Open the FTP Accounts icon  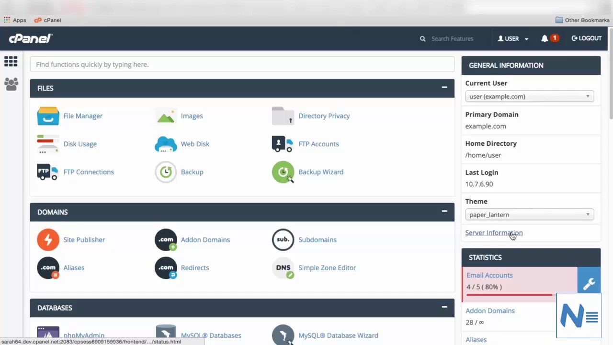point(283,144)
